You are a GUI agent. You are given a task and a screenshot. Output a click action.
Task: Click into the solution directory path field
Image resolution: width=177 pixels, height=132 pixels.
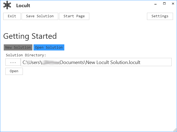[154, 62]
